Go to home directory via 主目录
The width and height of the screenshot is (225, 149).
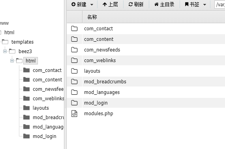164,4
